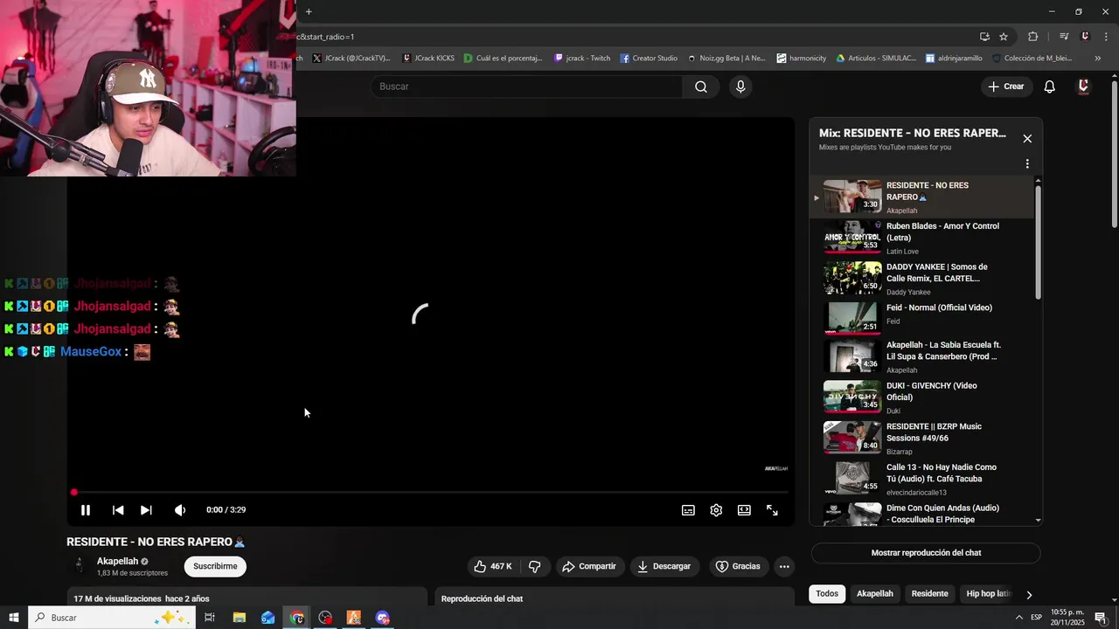Click the Descargar download button
Viewport: 1119px width, 629px height.
(x=664, y=566)
